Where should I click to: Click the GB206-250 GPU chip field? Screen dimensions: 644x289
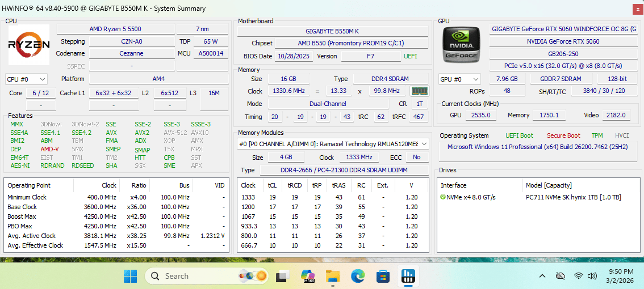(x=563, y=54)
